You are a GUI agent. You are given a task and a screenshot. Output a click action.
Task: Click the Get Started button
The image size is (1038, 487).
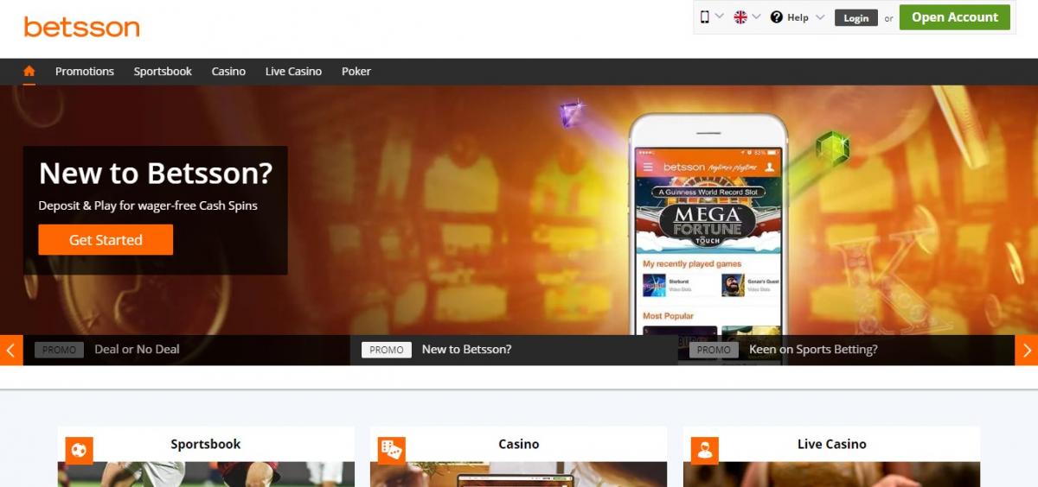tap(106, 240)
